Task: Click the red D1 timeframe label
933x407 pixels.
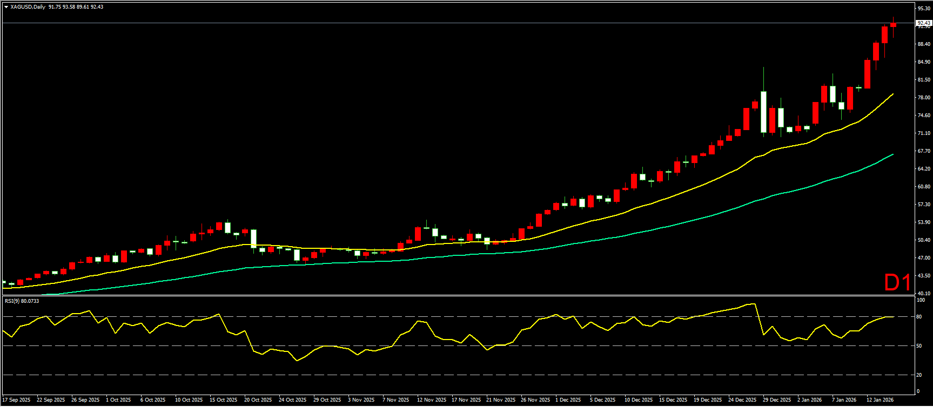Action: (897, 282)
